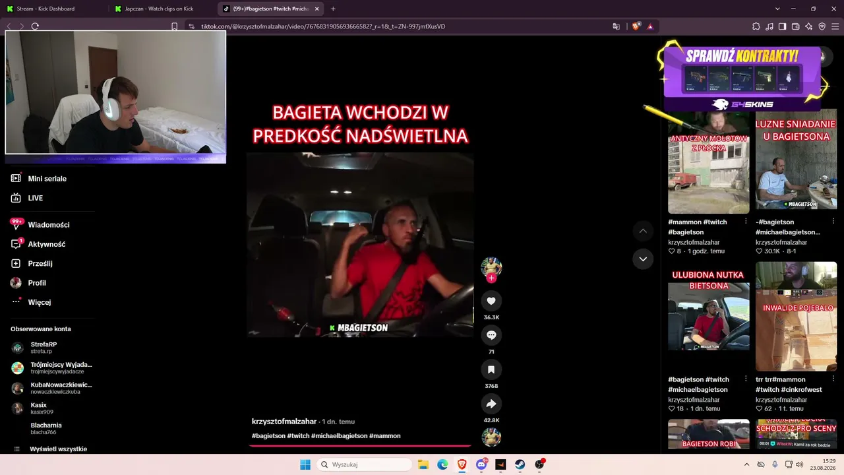The width and height of the screenshot is (844, 475).
Task: Open the Brave Shields lion icon
Action: pos(636,26)
